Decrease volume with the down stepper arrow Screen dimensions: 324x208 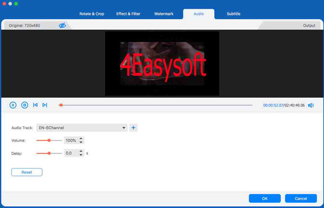point(81,142)
